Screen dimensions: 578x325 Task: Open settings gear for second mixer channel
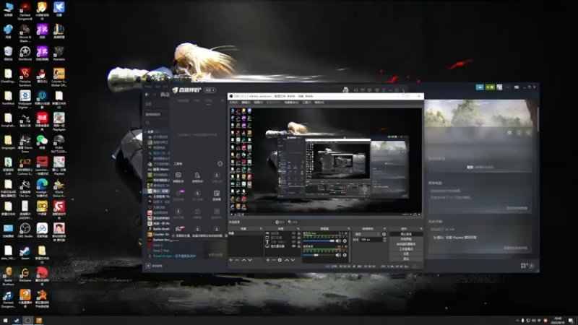tap(345, 255)
